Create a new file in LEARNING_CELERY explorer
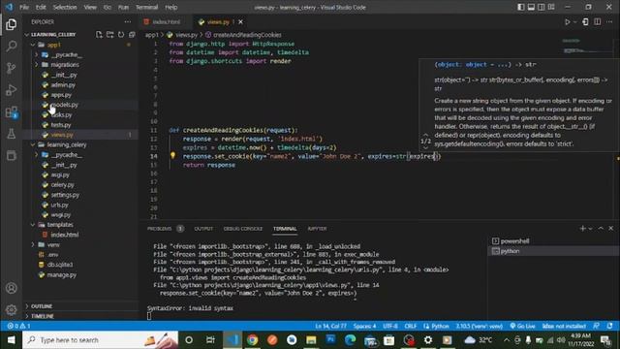The image size is (620, 349). coord(99,35)
